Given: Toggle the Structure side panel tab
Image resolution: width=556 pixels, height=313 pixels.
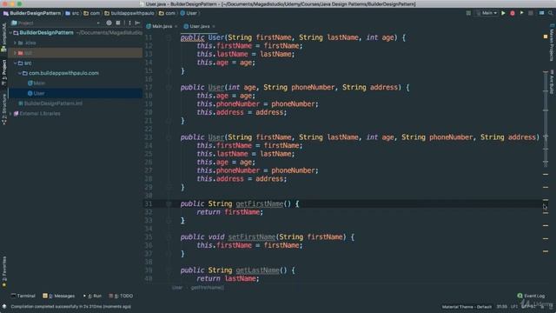Looking at the screenshot, I should click(3, 110).
